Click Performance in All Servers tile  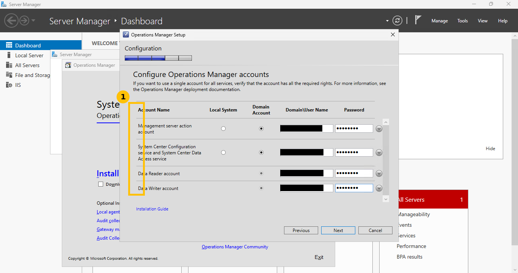[x=411, y=246]
